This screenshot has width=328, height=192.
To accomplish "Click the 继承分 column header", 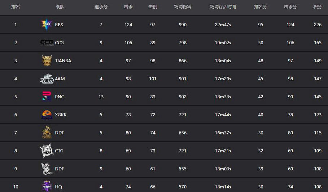I will 101,7.
